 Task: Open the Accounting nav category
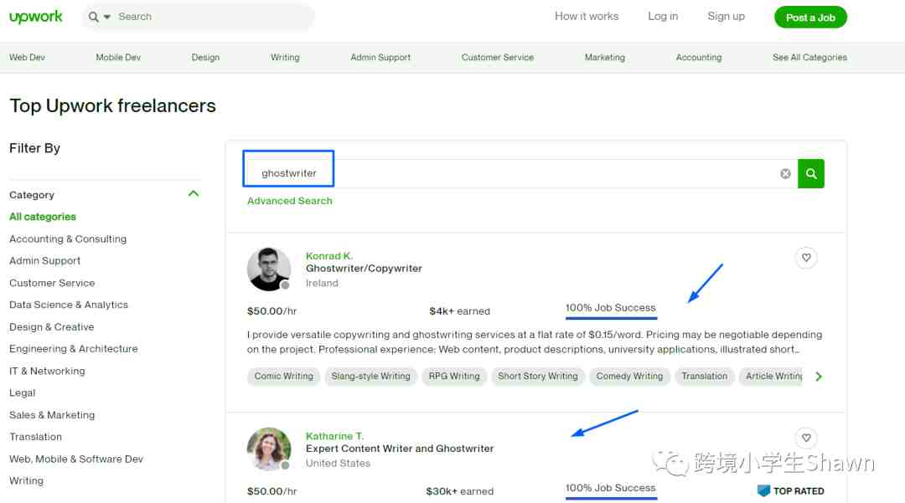(x=698, y=57)
